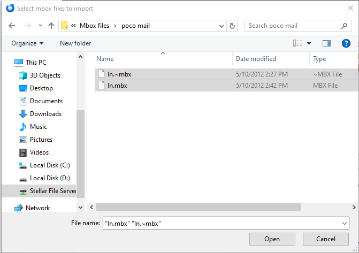Expand the address bar path dropdown
This screenshot has height=253, width=359.
pos(221,26)
